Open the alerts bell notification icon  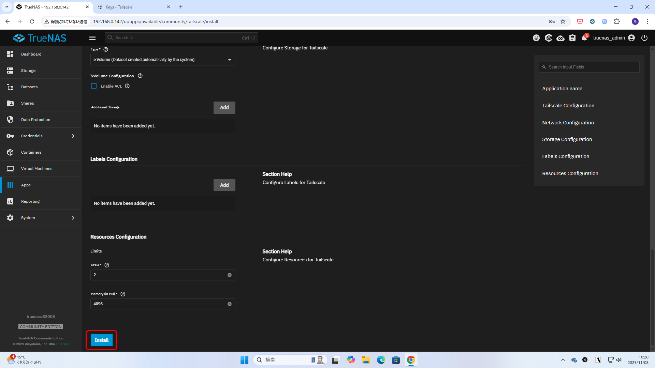584,38
